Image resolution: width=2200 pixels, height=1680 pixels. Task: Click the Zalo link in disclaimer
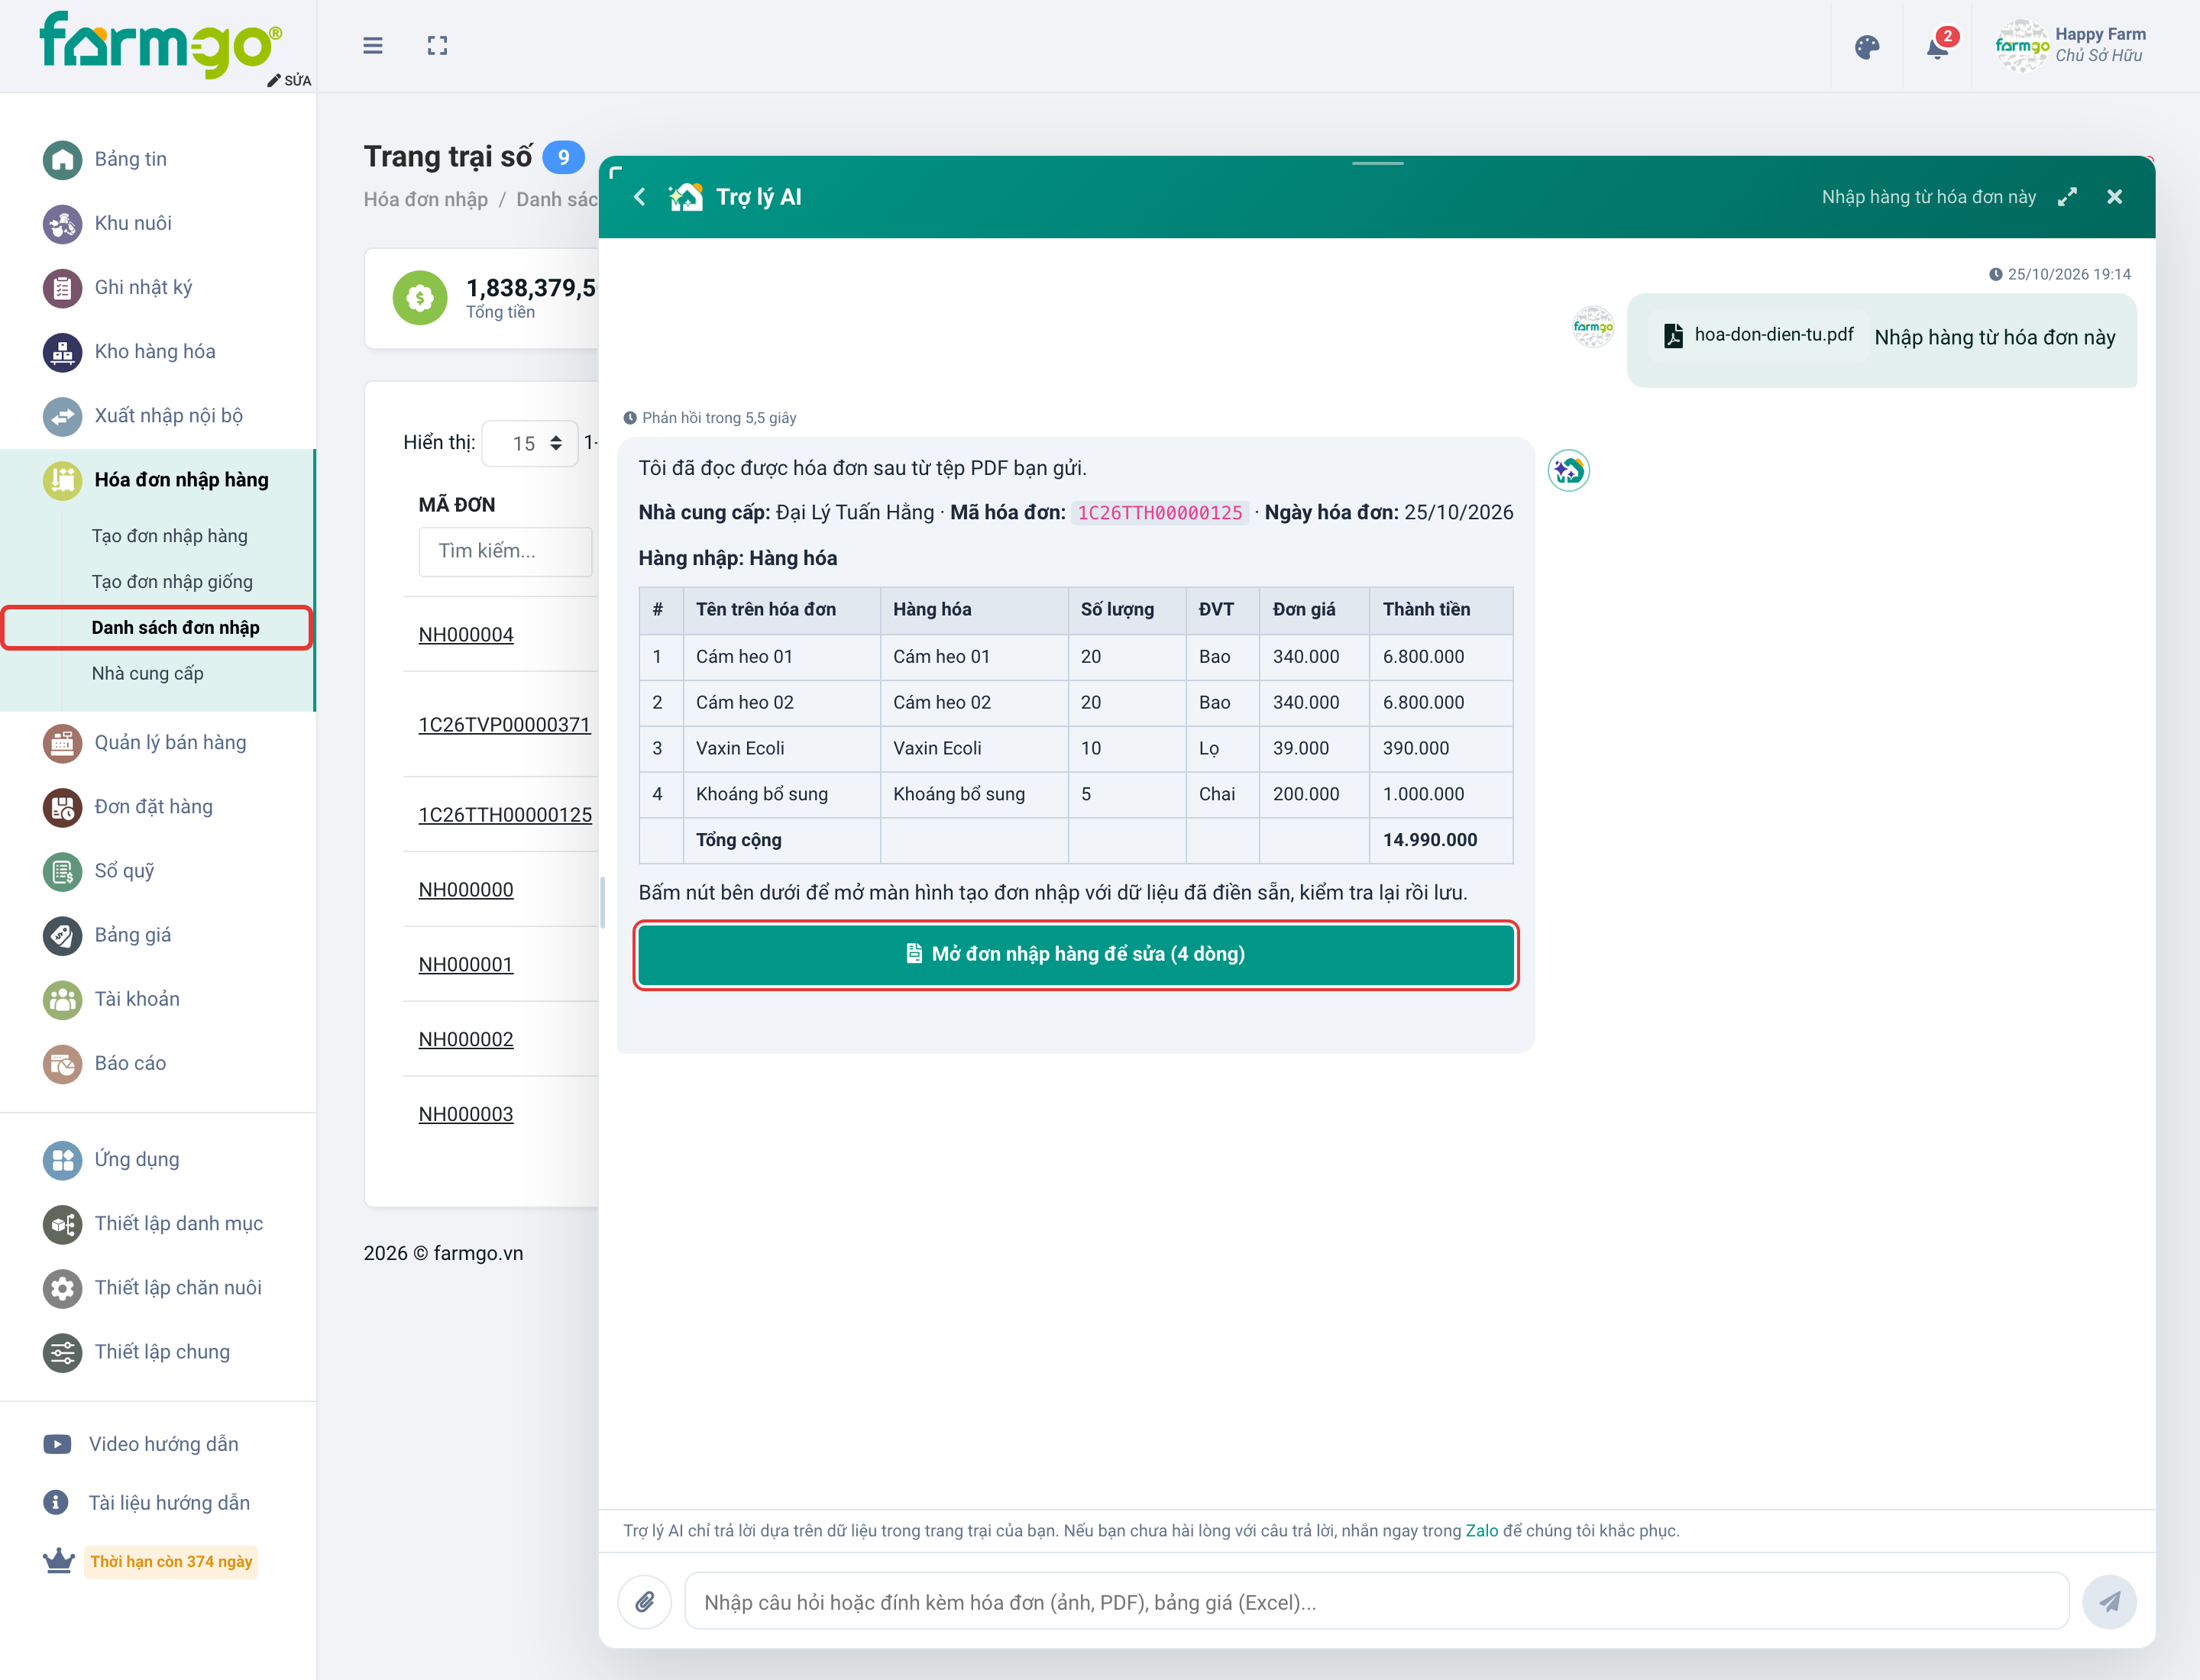click(x=1482, y=1530)
